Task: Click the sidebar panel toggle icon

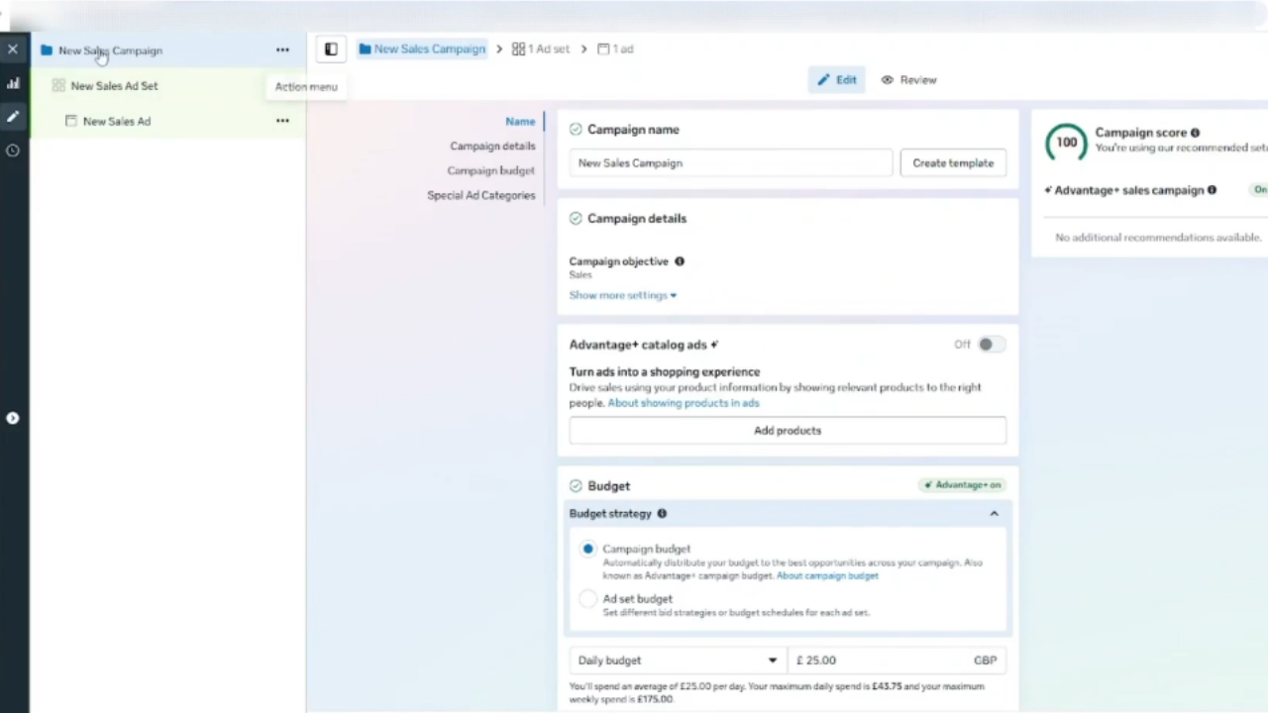Action: 331,49
